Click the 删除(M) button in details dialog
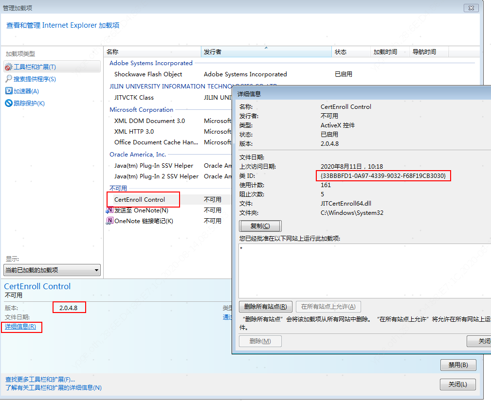 pos(260,341)
